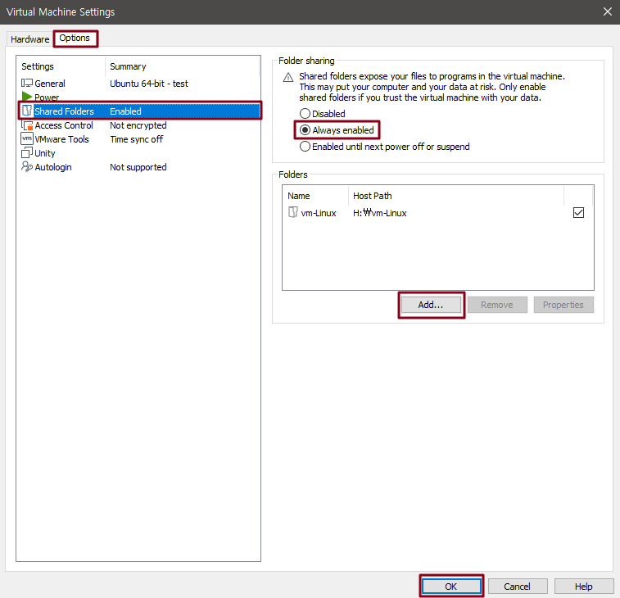
Task: Select the VMware Tools row
Action: point(139,139)
